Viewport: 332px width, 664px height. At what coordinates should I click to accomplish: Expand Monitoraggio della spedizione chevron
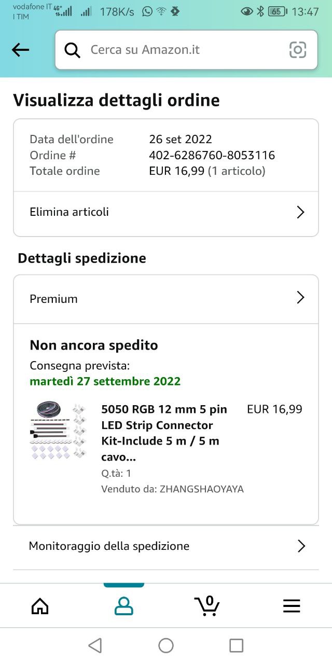[301, 546]
